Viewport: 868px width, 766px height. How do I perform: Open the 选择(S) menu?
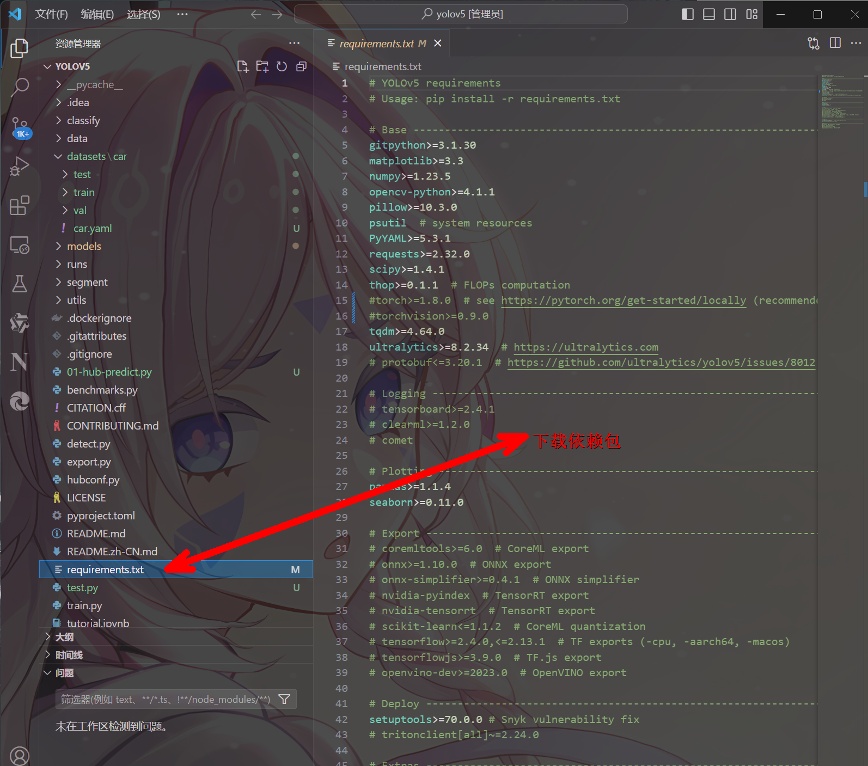144,14
